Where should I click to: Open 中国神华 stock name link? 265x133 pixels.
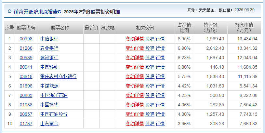(x=49, y=105)
